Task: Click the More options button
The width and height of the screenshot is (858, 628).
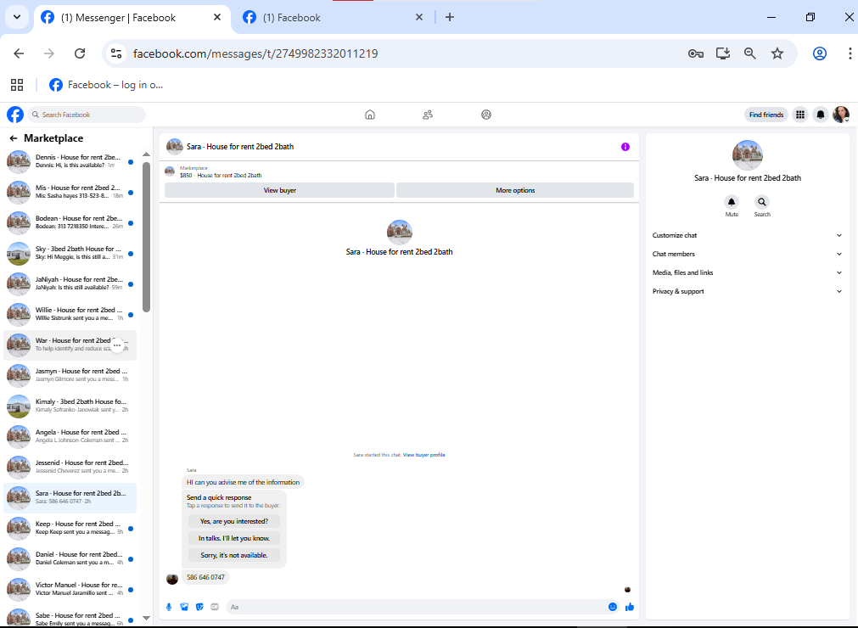Action: 515,190
